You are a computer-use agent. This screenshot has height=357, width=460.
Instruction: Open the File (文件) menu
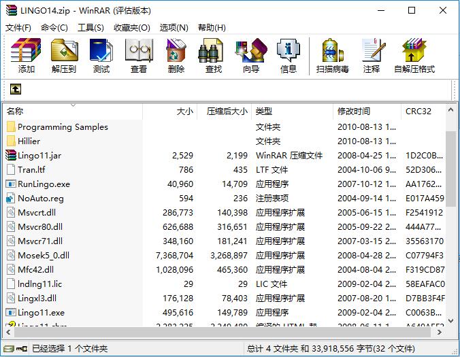point(18,28)
